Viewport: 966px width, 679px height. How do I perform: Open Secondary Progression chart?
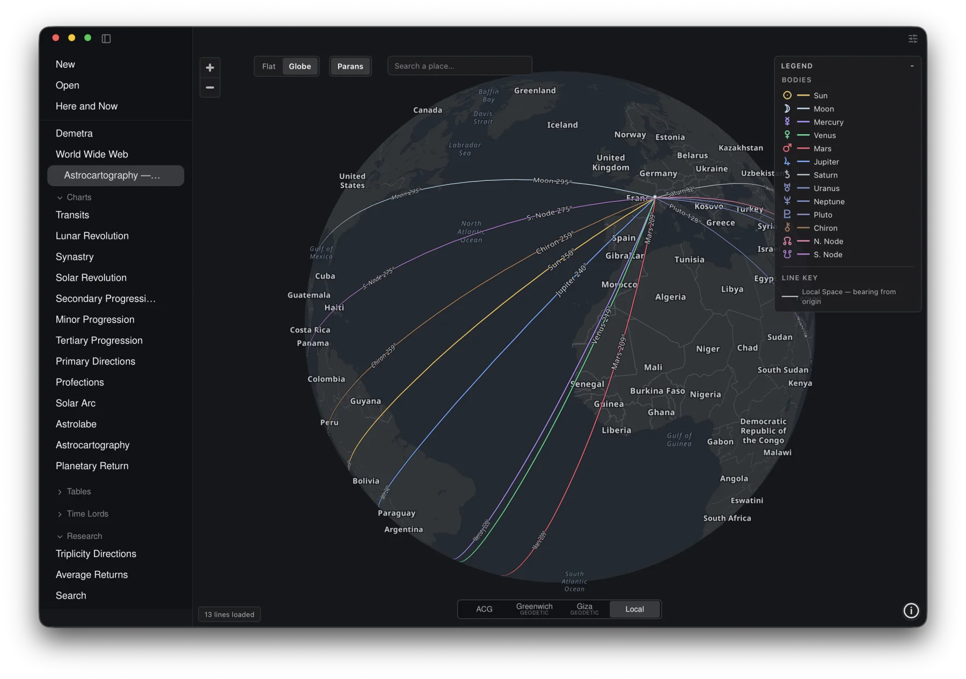pos(106,299)
